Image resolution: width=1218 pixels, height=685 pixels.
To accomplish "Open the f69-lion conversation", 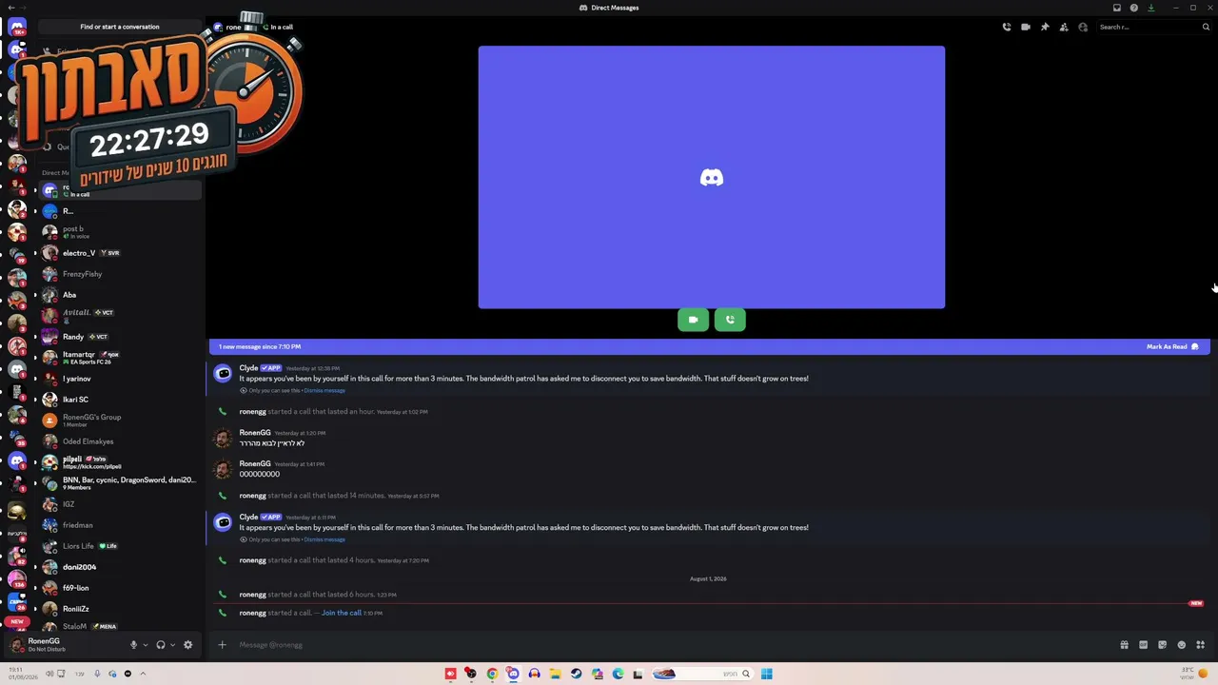I will (x=119, y=588).
